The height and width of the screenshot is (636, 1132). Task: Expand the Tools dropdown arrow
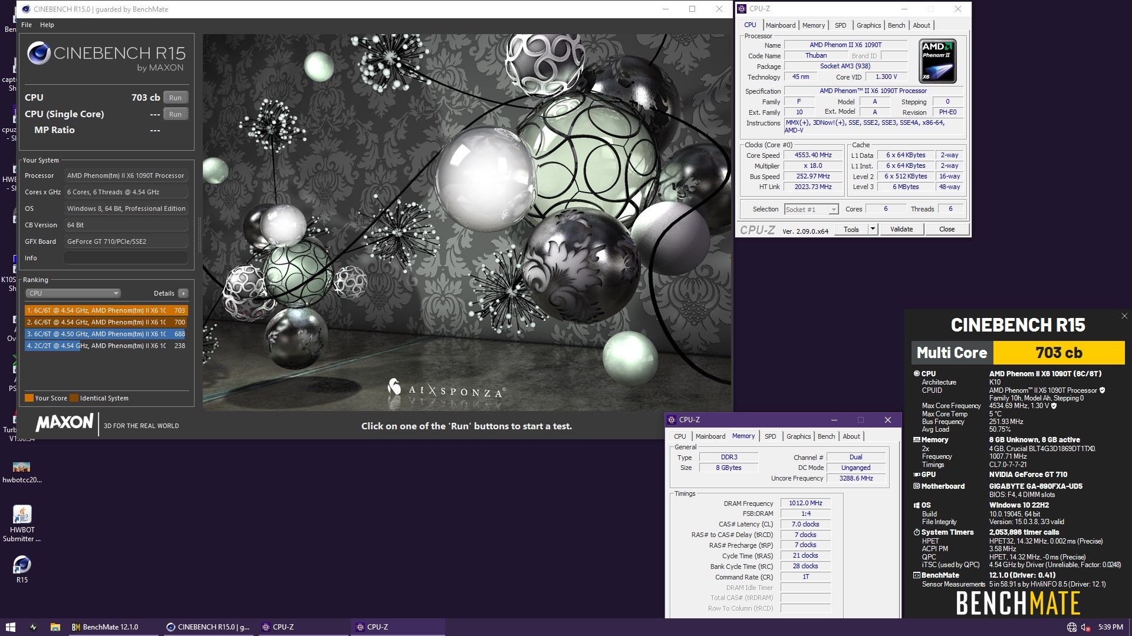point(873,230)
